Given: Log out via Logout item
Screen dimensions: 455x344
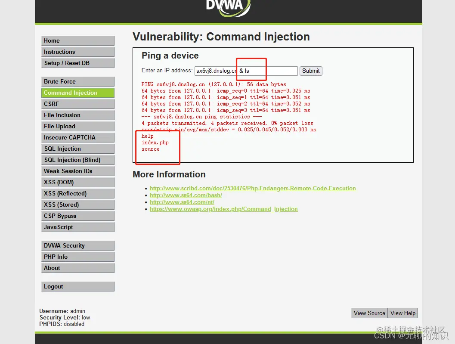Looking at the screenshot, I should click(x=78, y=286).
